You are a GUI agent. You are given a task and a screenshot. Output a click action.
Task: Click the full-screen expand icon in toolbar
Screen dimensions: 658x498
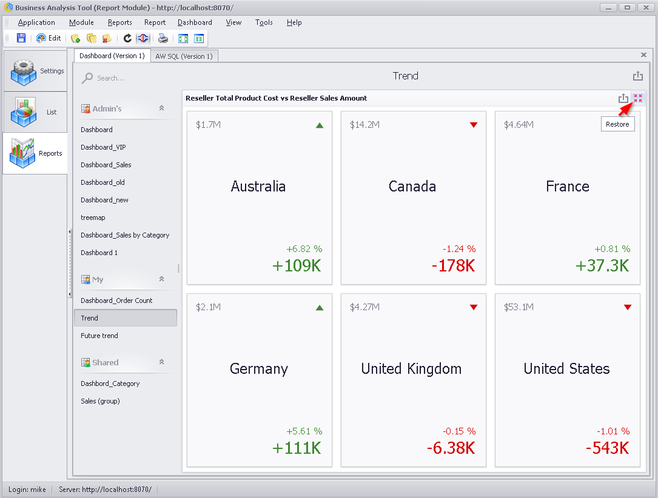pyautogui.click(x=183, y=39)
